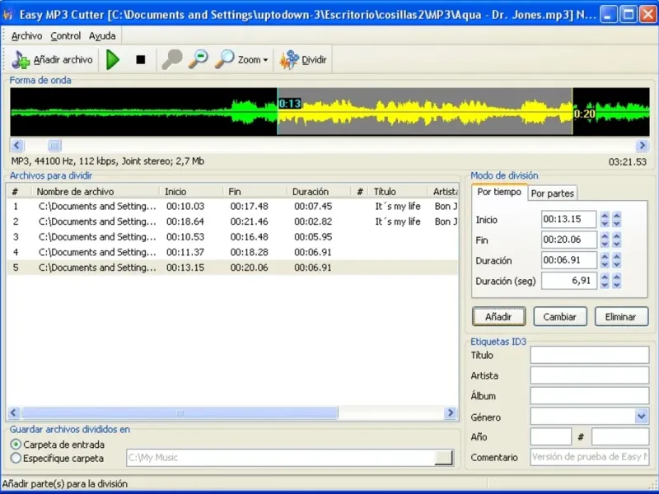
Task: Click the Dividir toolbar icon
Action: tap(289, 60)
